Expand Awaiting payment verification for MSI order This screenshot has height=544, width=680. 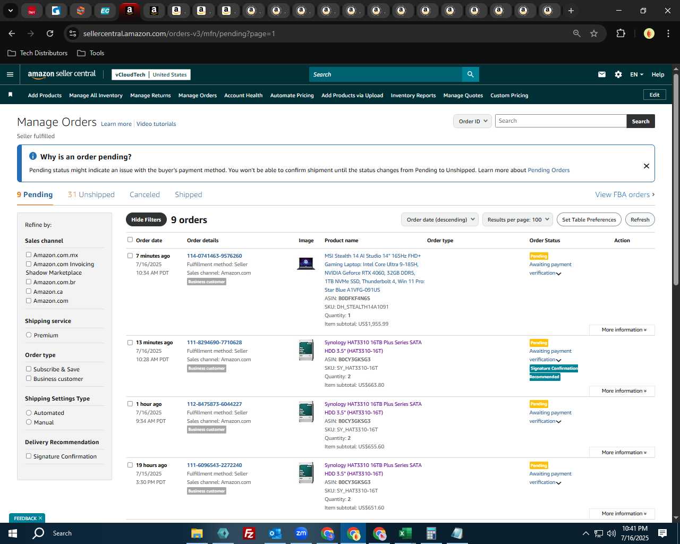pos(558,274)
